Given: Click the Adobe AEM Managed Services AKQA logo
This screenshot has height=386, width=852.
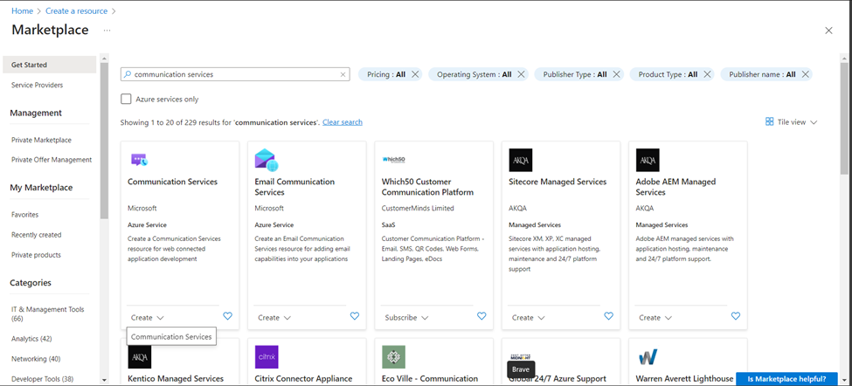Looking at the screenshot, I should [648, 160].
